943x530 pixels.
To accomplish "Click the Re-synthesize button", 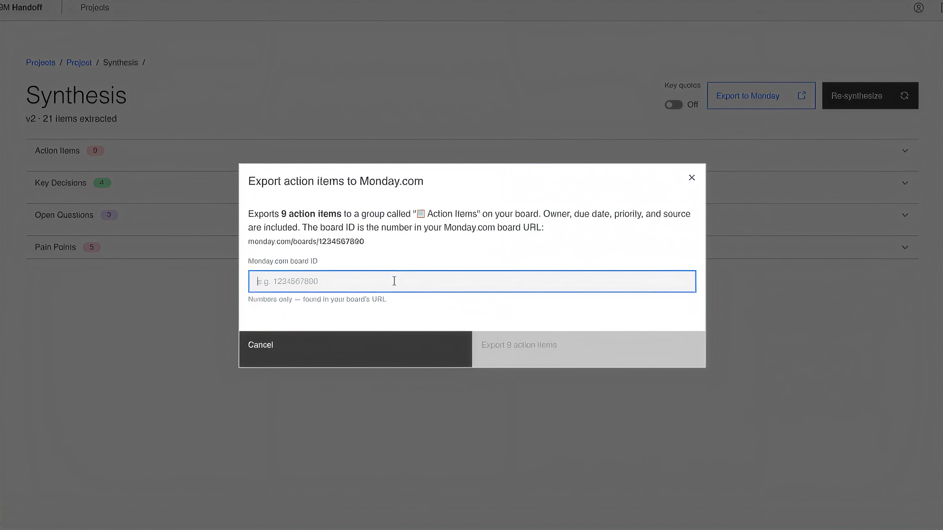I will point(870,96).
